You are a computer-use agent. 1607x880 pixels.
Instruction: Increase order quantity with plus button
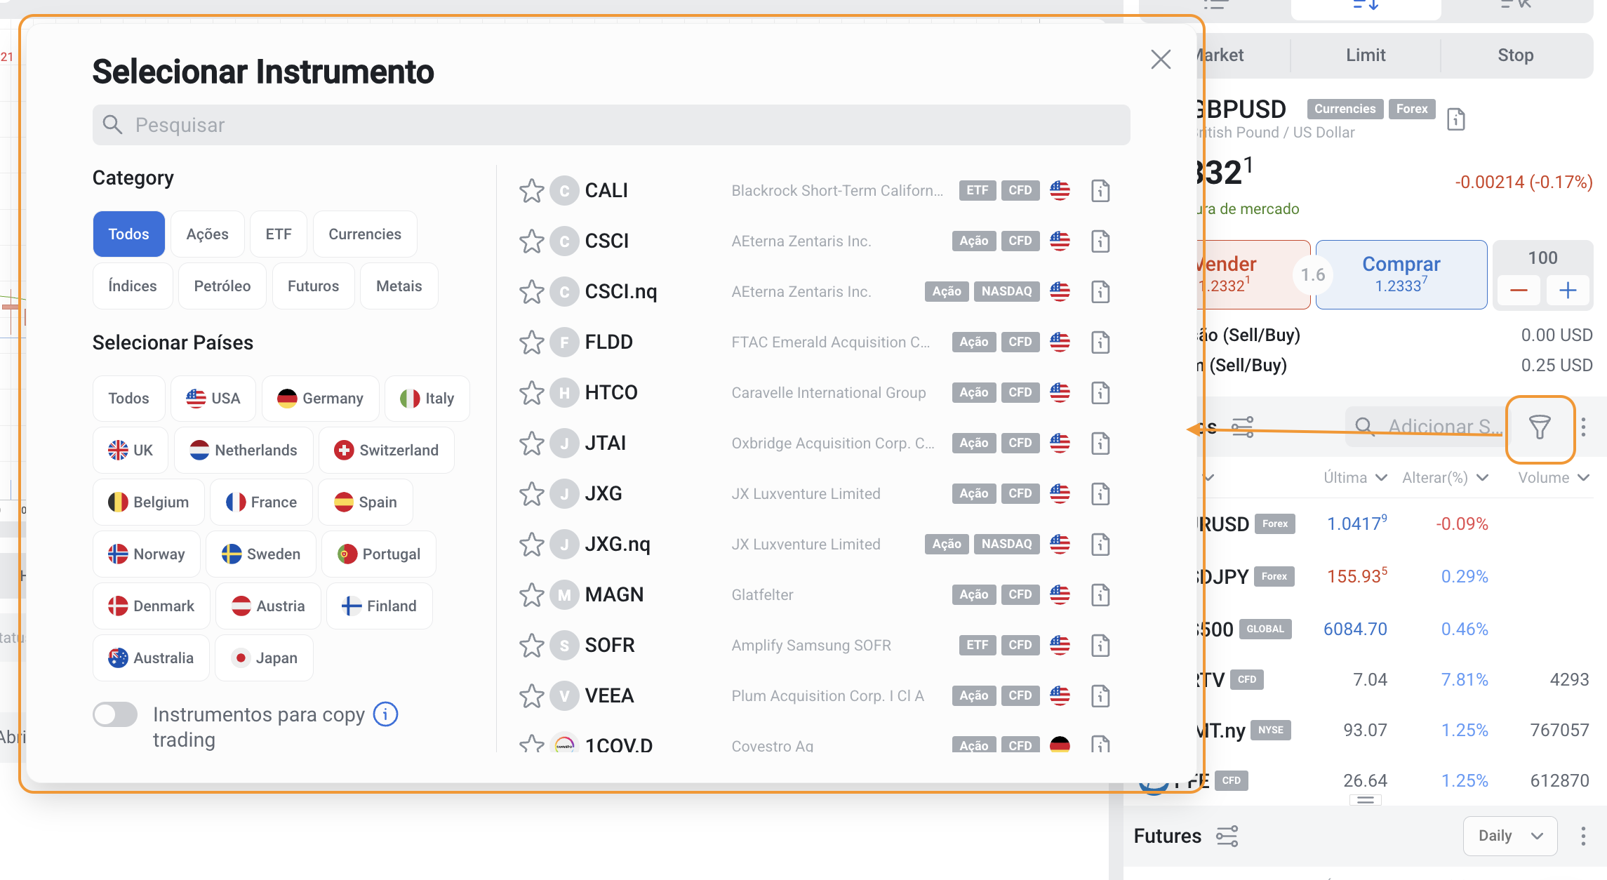(x=1568, y=291)
